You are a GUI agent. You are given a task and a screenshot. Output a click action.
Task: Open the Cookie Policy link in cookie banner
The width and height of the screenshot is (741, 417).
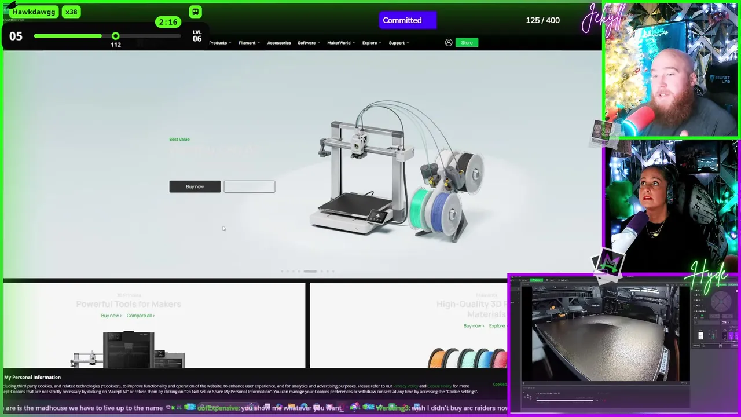[x=439, y=386]
